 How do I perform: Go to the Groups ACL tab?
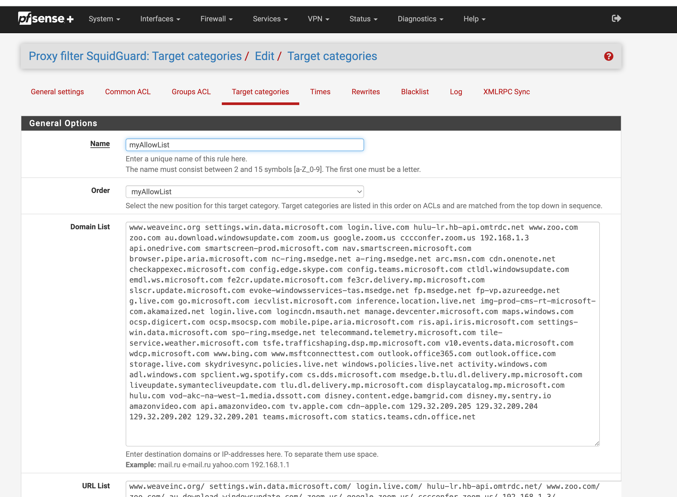click(x=191, y=92)
